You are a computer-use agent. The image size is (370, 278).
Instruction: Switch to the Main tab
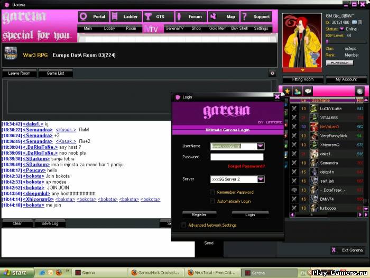click(x=88, y=29)
